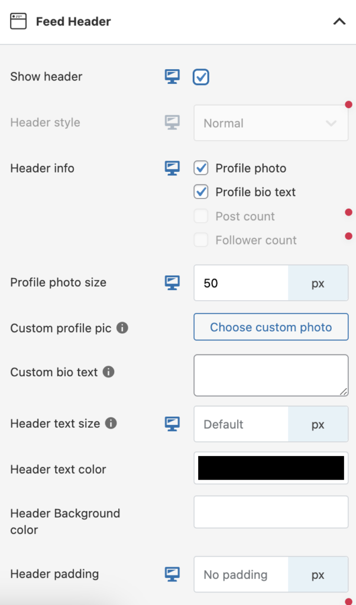Open the Header style dropdown

[x=271, y=123]
